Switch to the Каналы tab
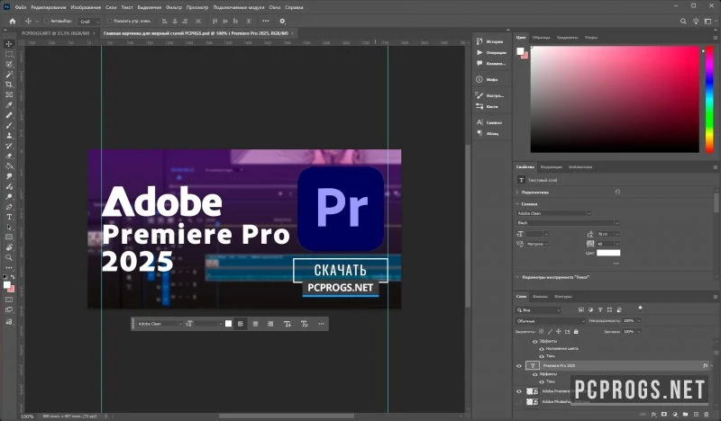The width and height of the screenshot is (721, 421). pyautogui.click(x=540, y=297)
